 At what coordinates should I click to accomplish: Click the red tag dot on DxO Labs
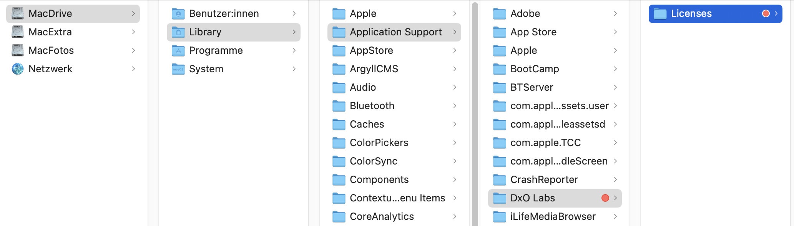[x=605, y=198]
